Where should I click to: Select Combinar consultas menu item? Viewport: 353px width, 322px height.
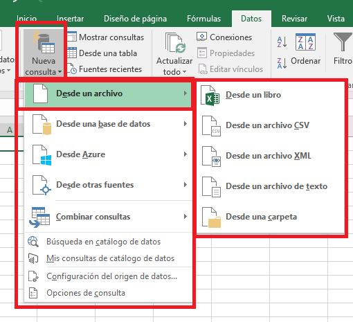coord(108,217)
